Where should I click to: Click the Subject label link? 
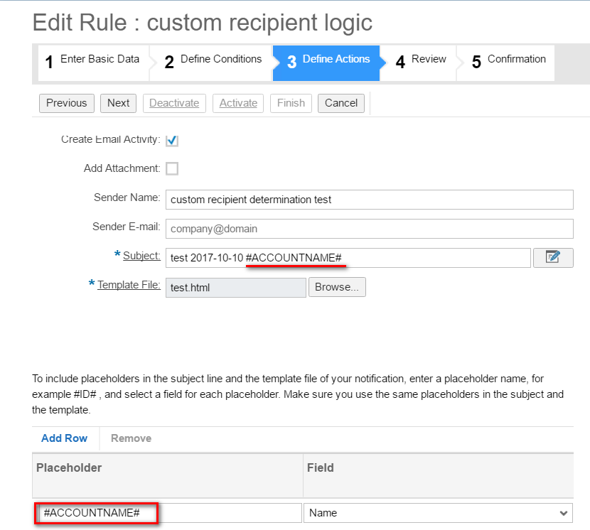click(141, 256)
